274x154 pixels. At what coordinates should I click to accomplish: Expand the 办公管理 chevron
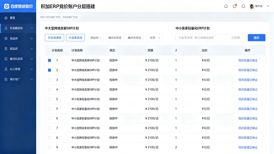click(32, 69)
